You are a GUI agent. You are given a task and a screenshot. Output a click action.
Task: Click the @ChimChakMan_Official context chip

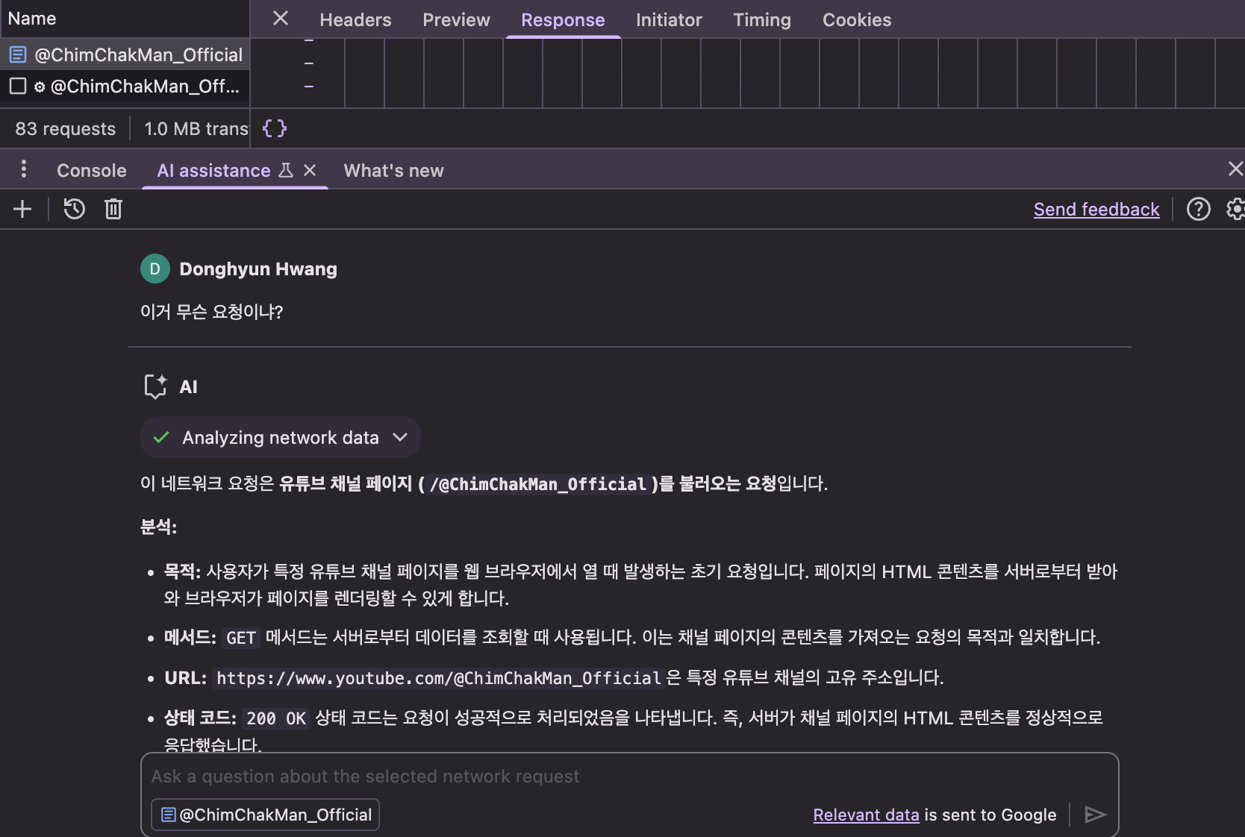click(266, 815)
